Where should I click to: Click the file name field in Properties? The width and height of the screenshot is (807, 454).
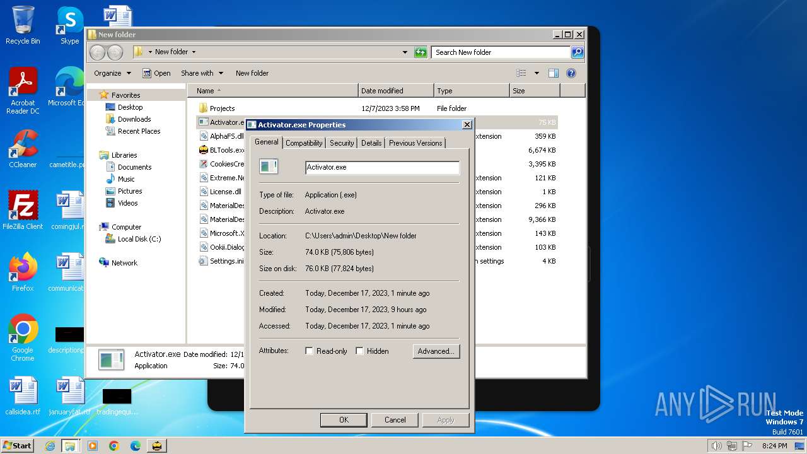382,167
